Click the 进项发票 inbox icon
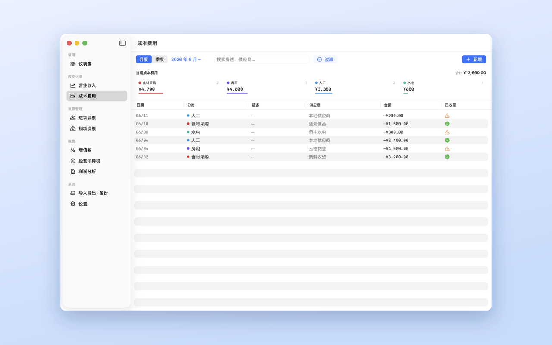This screenshot has width=552, height=345. [x=73, y=118]
